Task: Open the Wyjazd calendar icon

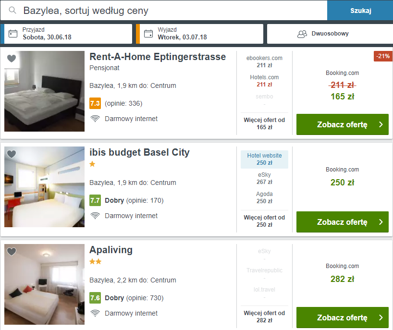Action: point(148,34)
